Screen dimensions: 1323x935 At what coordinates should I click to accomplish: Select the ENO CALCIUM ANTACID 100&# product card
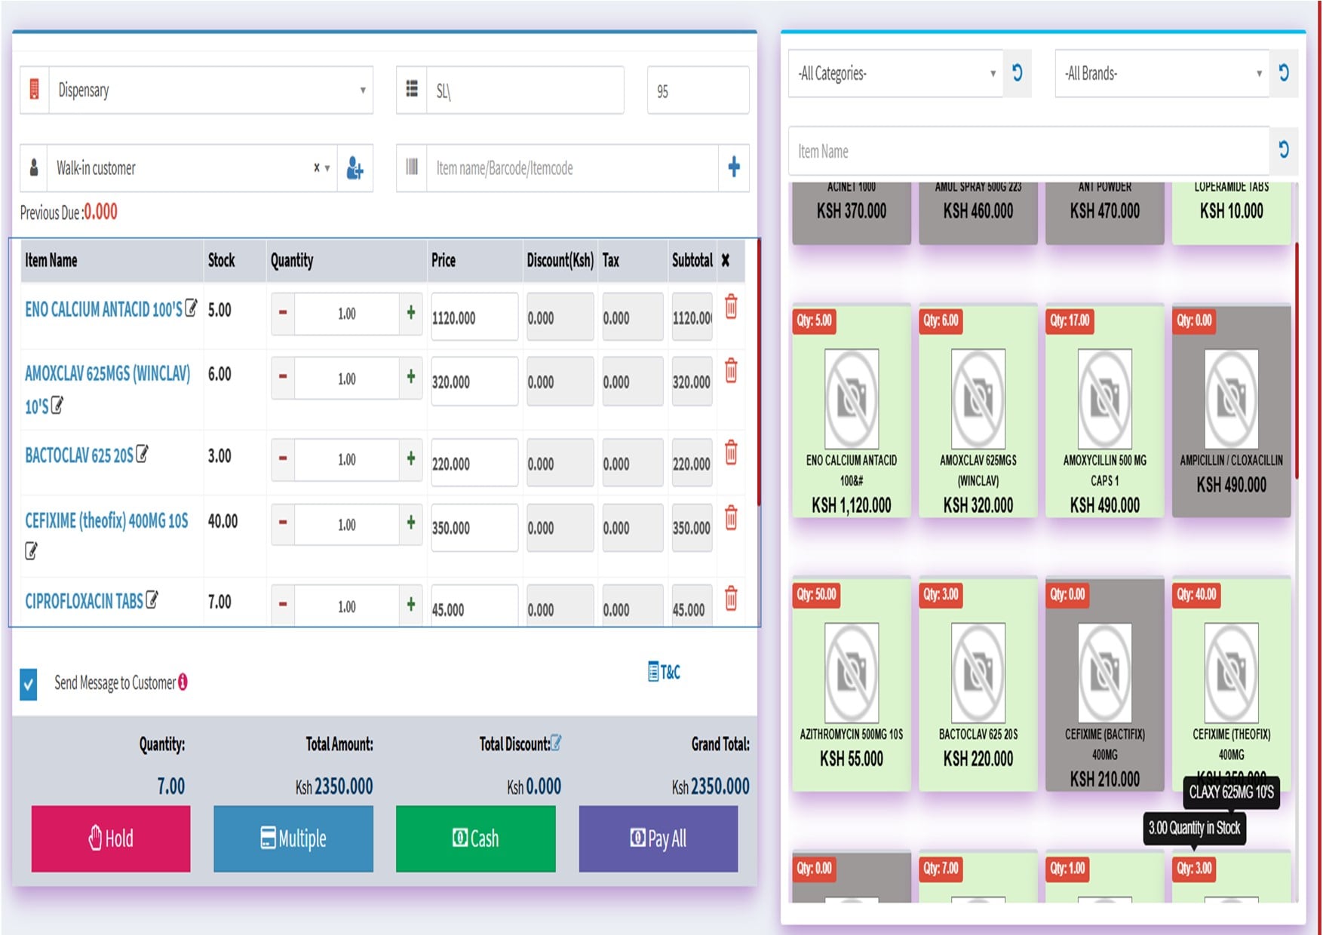tap(852, 411)
